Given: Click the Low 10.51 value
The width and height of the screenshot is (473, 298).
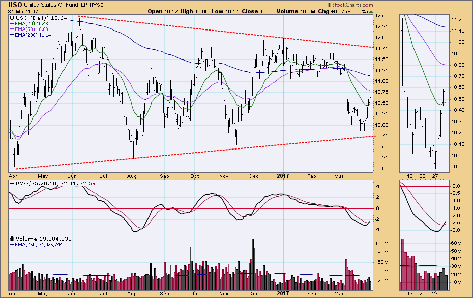Looking at the screenshot, I should [x=225, y=12].
